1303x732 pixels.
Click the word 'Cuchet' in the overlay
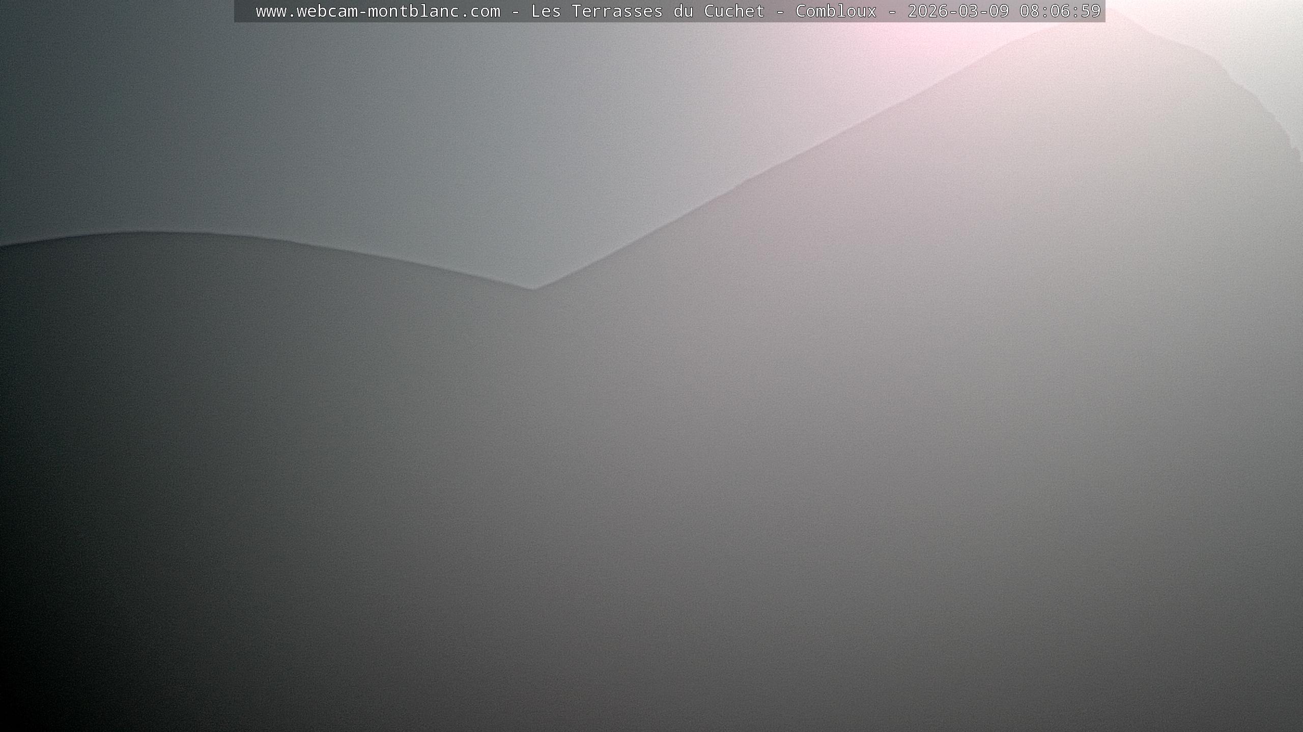(x=734, y=11)
